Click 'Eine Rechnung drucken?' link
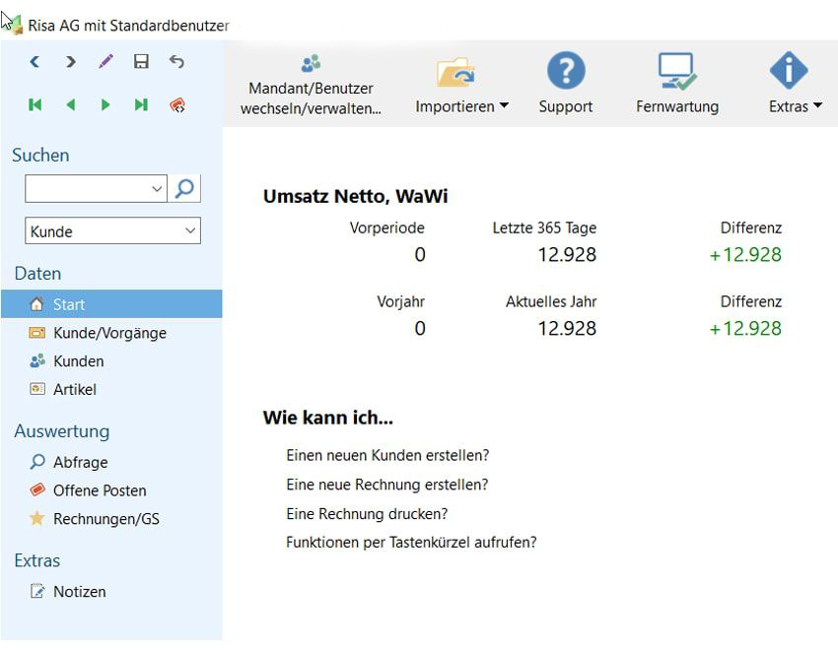This screenshot has width=838, height=650. (x=367, y=513)
